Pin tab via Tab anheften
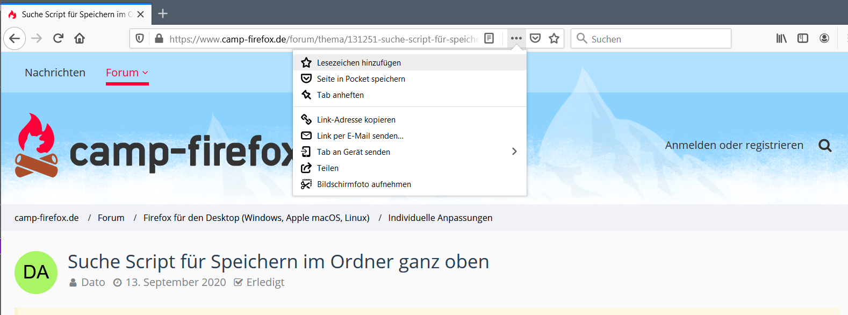The width and height of the screenshot is (848, 315). (x=409, y=95)
